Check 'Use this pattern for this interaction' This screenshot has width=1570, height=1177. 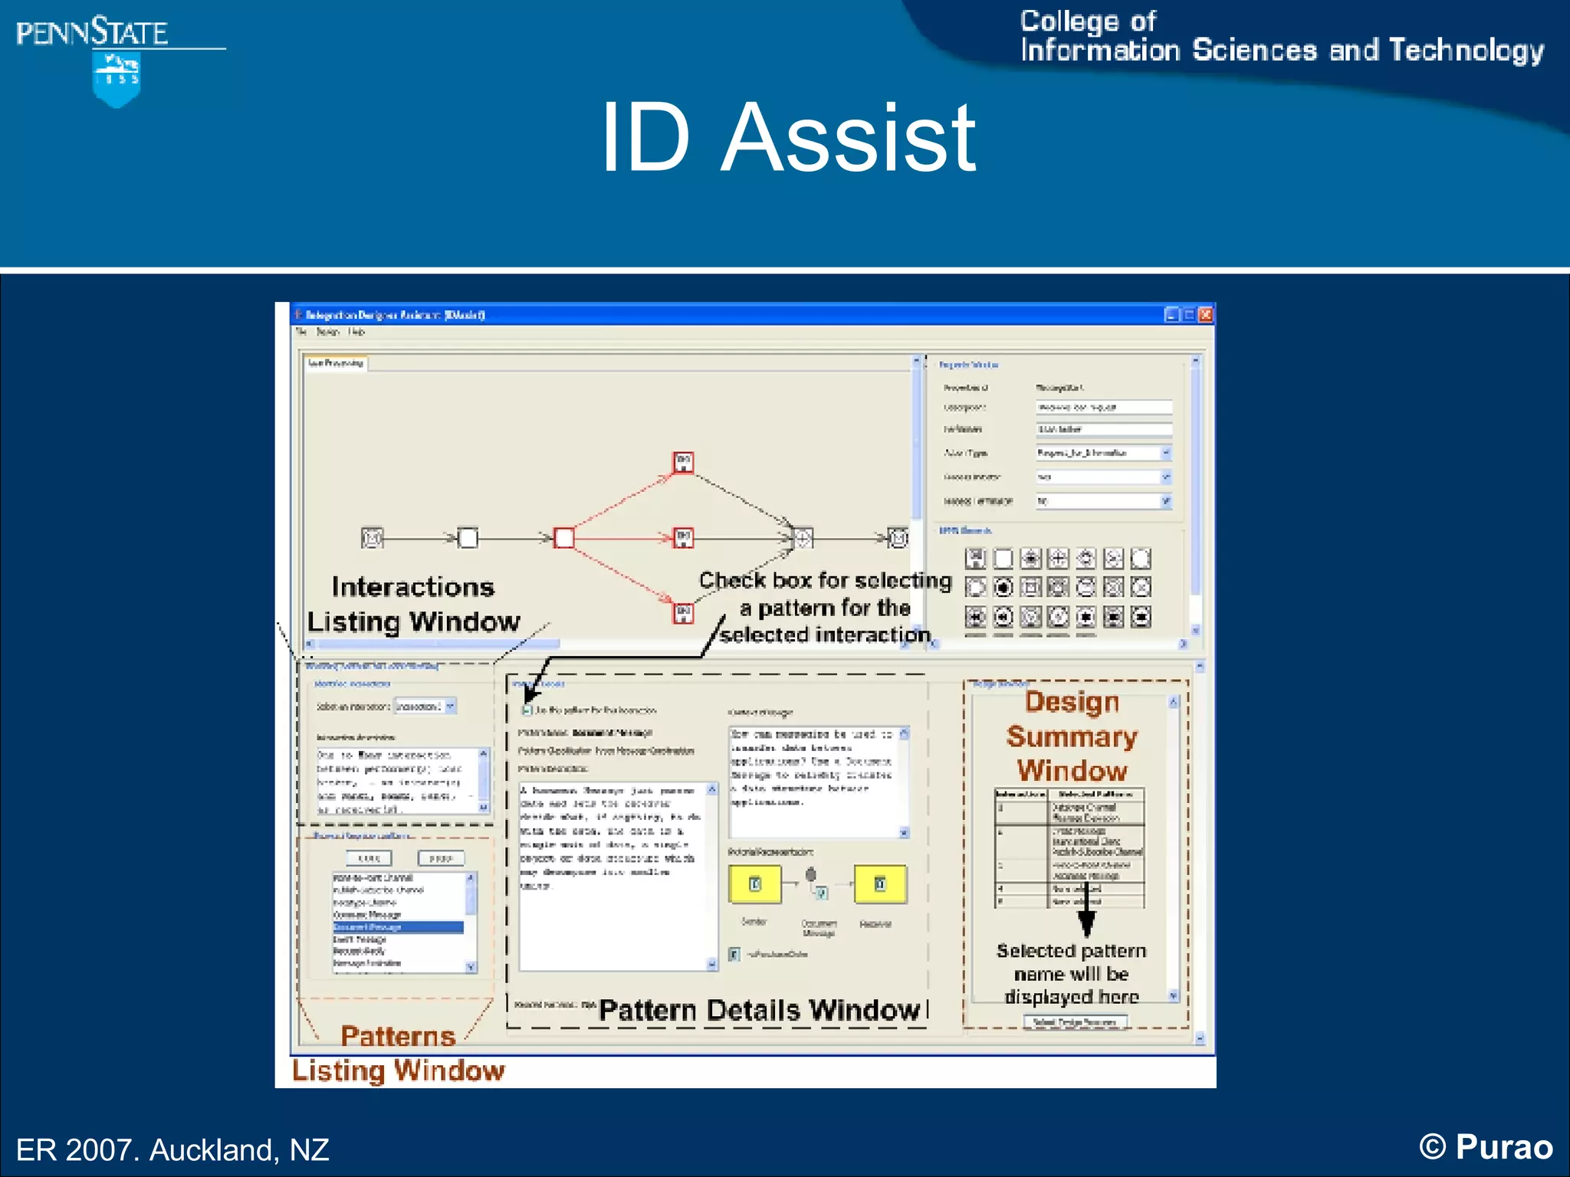527,710
